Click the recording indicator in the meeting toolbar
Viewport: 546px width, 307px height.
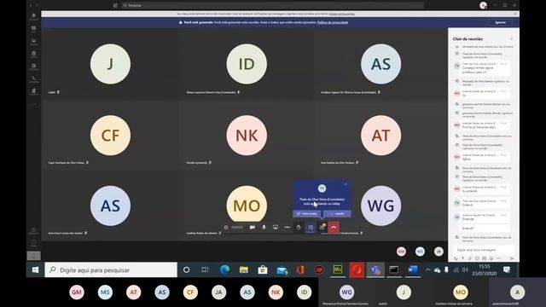pos(226,228)
